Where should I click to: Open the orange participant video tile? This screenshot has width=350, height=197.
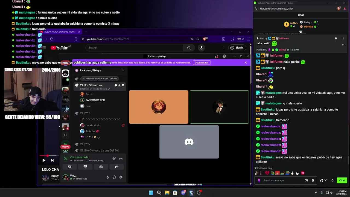(x=159, y=107)
